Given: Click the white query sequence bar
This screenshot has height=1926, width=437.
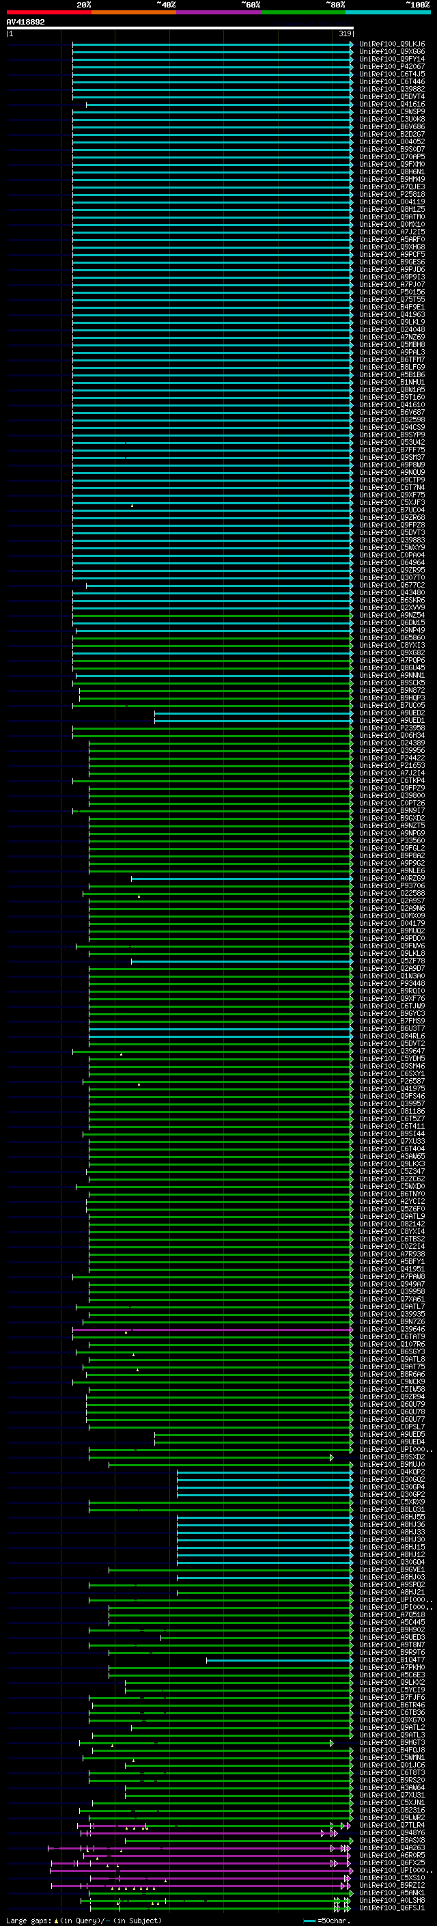Looking at the screenshot, I should [180, 29].
